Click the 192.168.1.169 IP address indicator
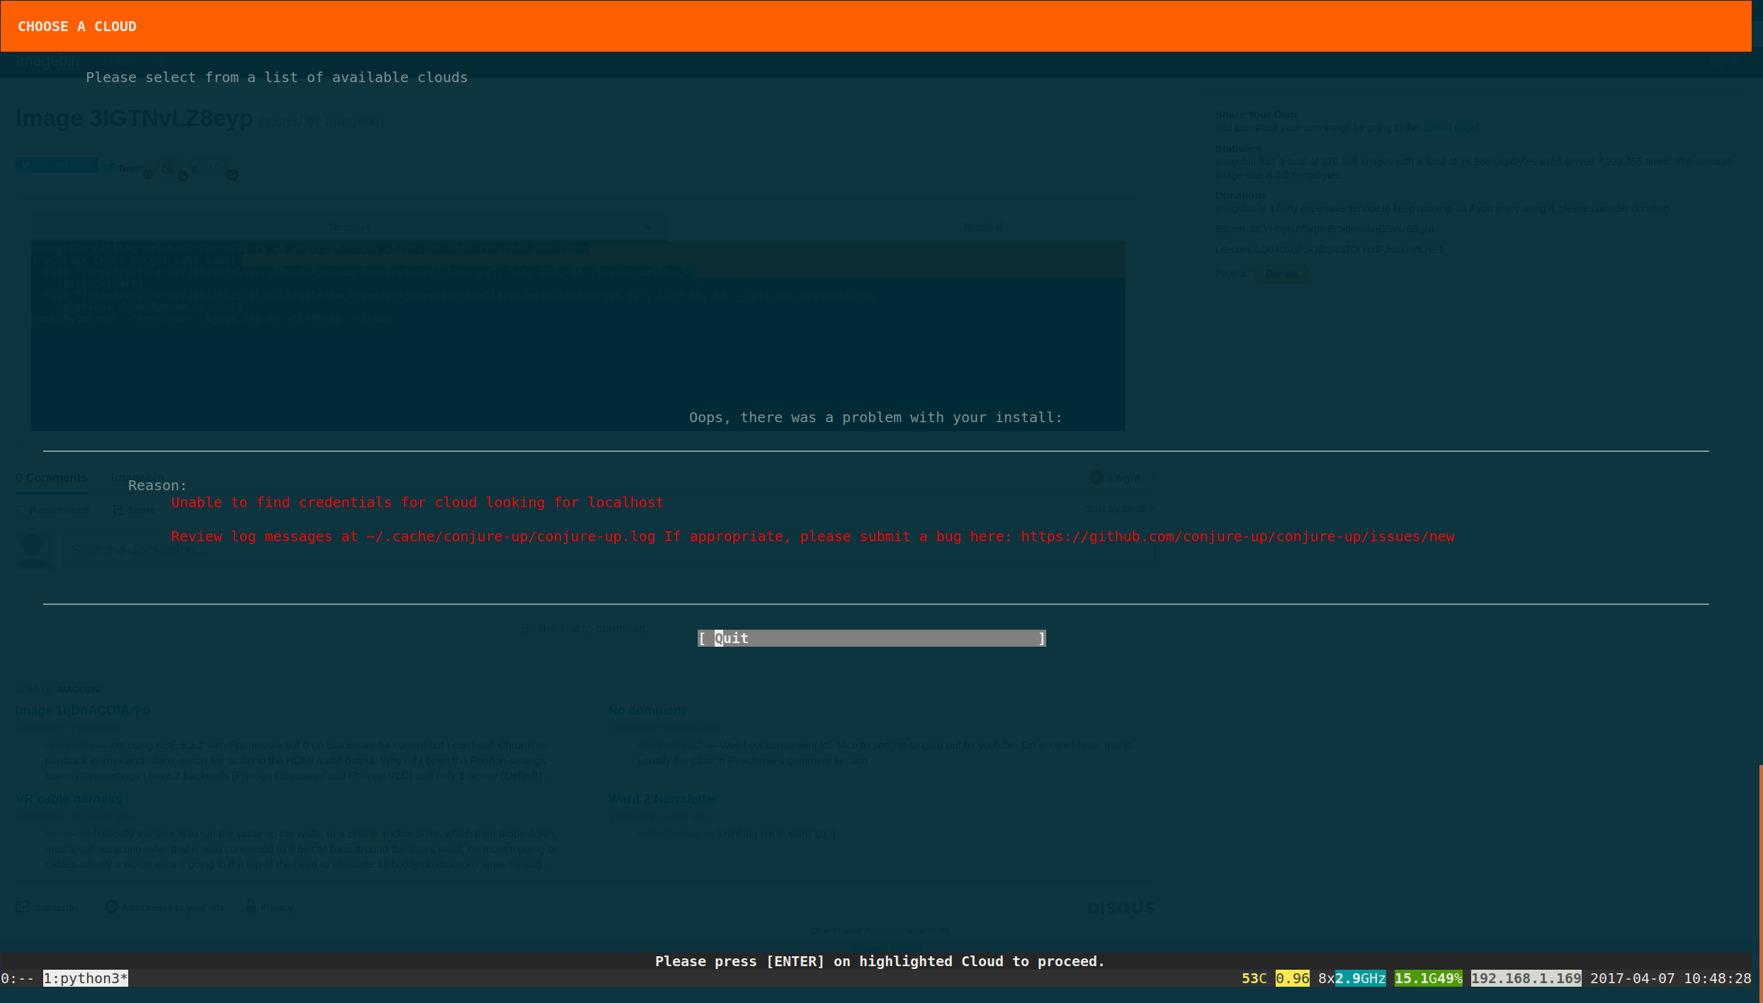Screen dimensions: 1763x1003 click(1526, 978)
